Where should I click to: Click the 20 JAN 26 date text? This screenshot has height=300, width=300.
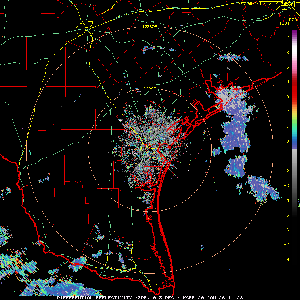click(x=211, y=298)
